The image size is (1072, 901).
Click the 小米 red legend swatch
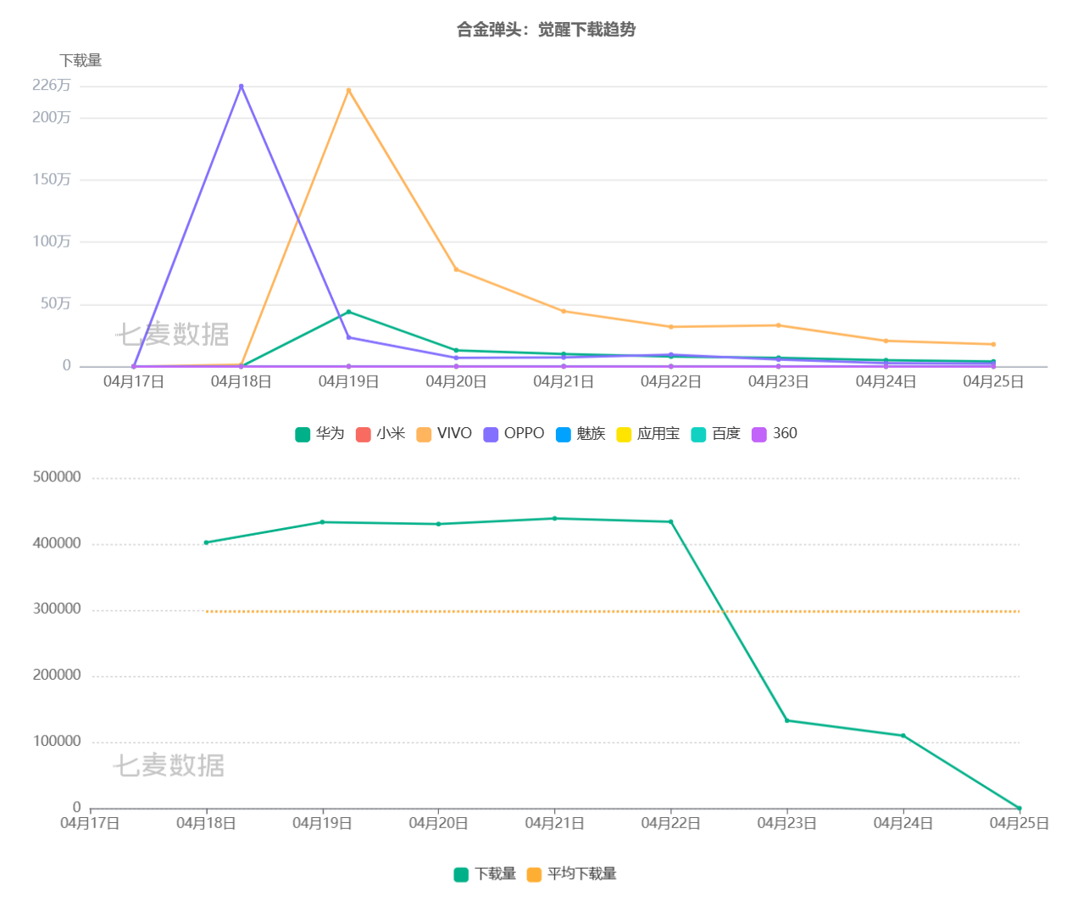[x=363, y=433]
